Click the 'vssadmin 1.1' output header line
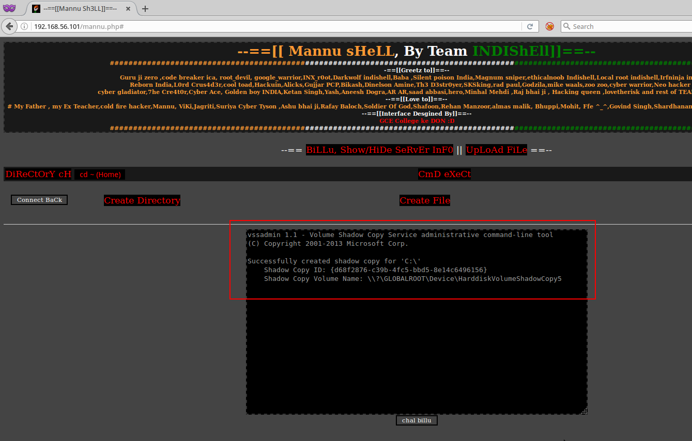This screenshot has height=441, width=692. click(401, 235)
